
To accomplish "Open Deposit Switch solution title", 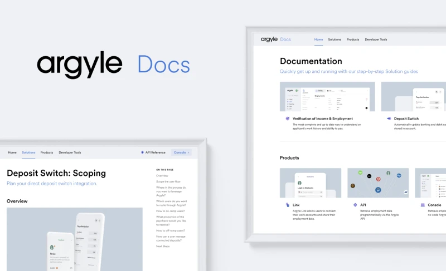I will click(406, 119).
